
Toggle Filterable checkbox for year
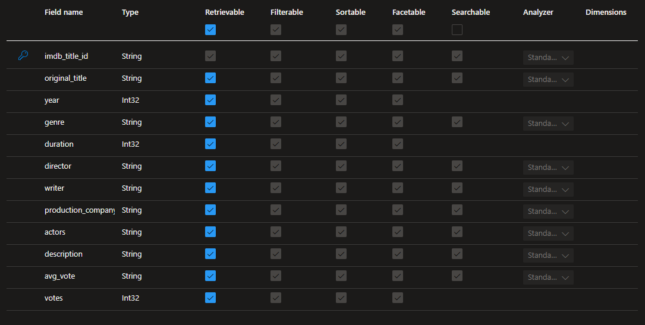[x=276, y=100]
